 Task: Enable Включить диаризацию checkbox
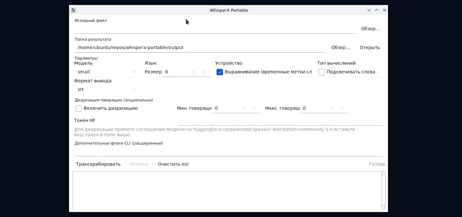(x=78, y=108)
